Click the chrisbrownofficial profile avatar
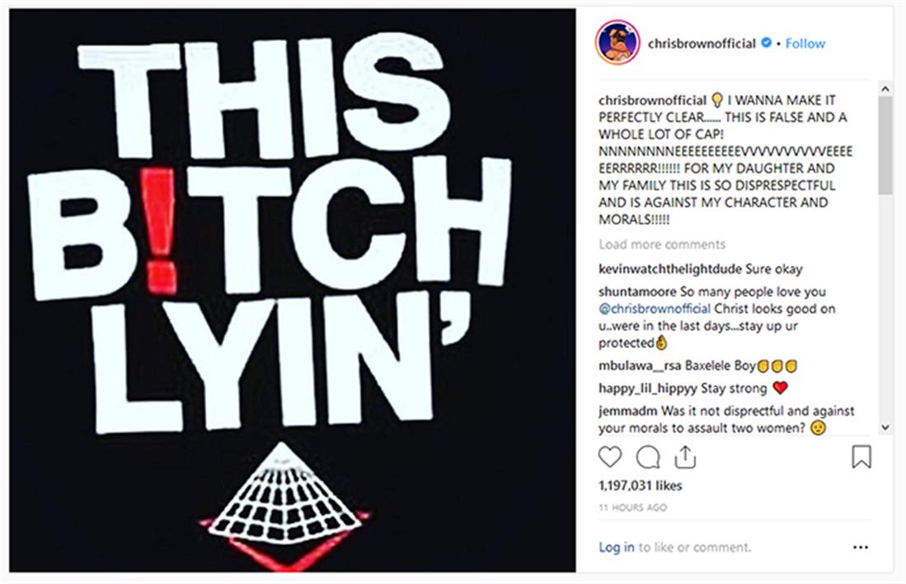Screen dimensions: 906x584 617,44
